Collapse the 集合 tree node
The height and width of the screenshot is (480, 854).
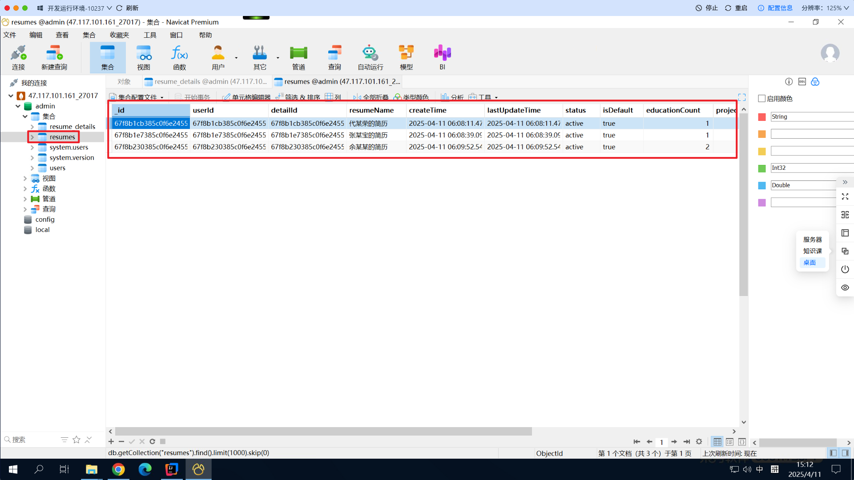click(x=25, y=116)
